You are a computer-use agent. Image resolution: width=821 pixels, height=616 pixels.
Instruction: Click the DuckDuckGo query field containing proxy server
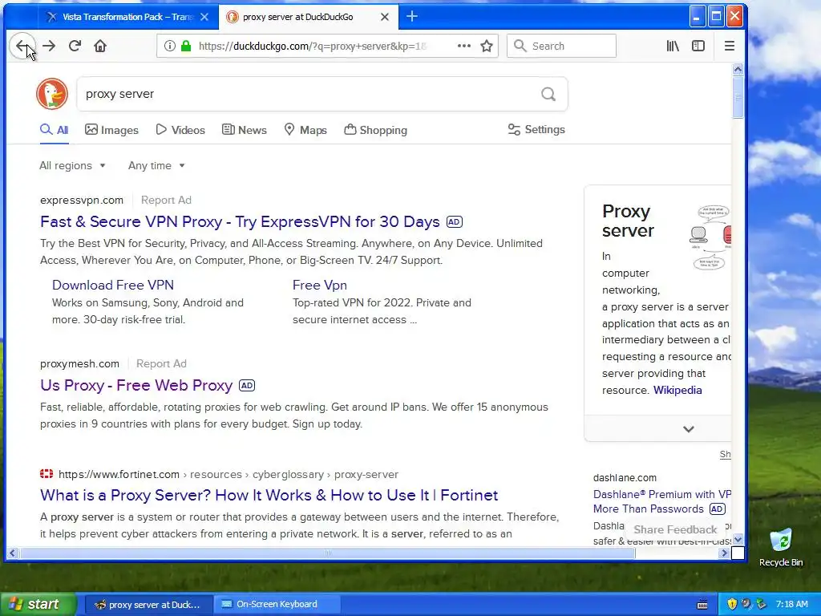coord(309,95)
